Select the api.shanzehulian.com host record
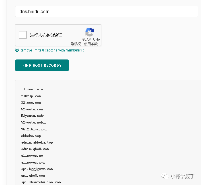 tap(41, 182)
